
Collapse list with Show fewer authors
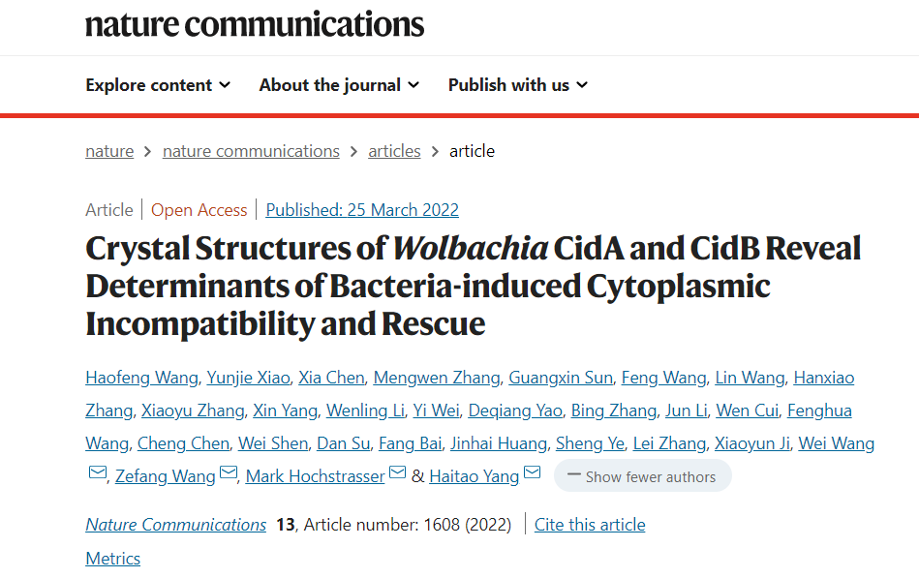[x=642, y=476]
